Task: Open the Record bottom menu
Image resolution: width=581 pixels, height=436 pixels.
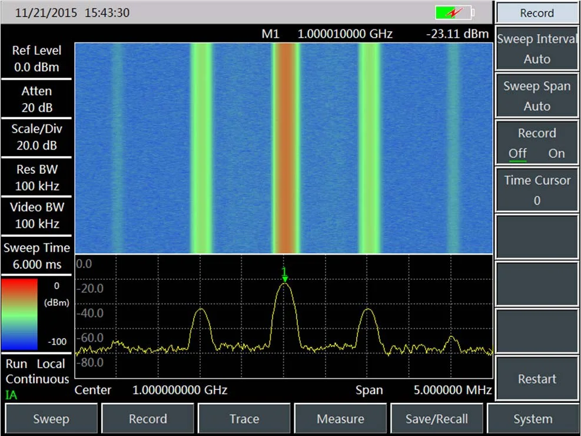Action: [x=148, y=419]
